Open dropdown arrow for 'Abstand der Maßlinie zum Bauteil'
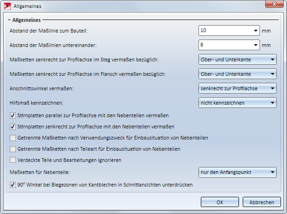This screenshot has width=287, height=214. pyautogui.click(x=256, y=31)
